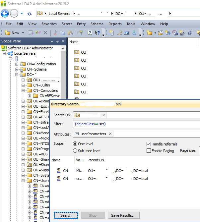Open the Favorites menu
The image size is (200, 222).
(49, 24)
